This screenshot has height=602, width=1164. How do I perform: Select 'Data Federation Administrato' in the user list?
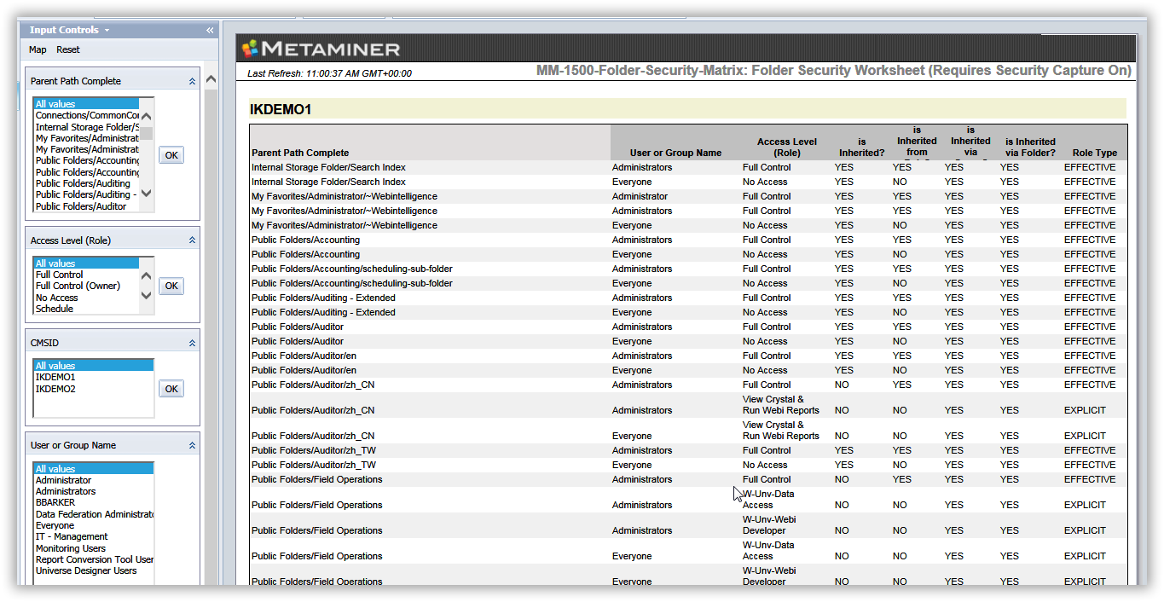94,514
